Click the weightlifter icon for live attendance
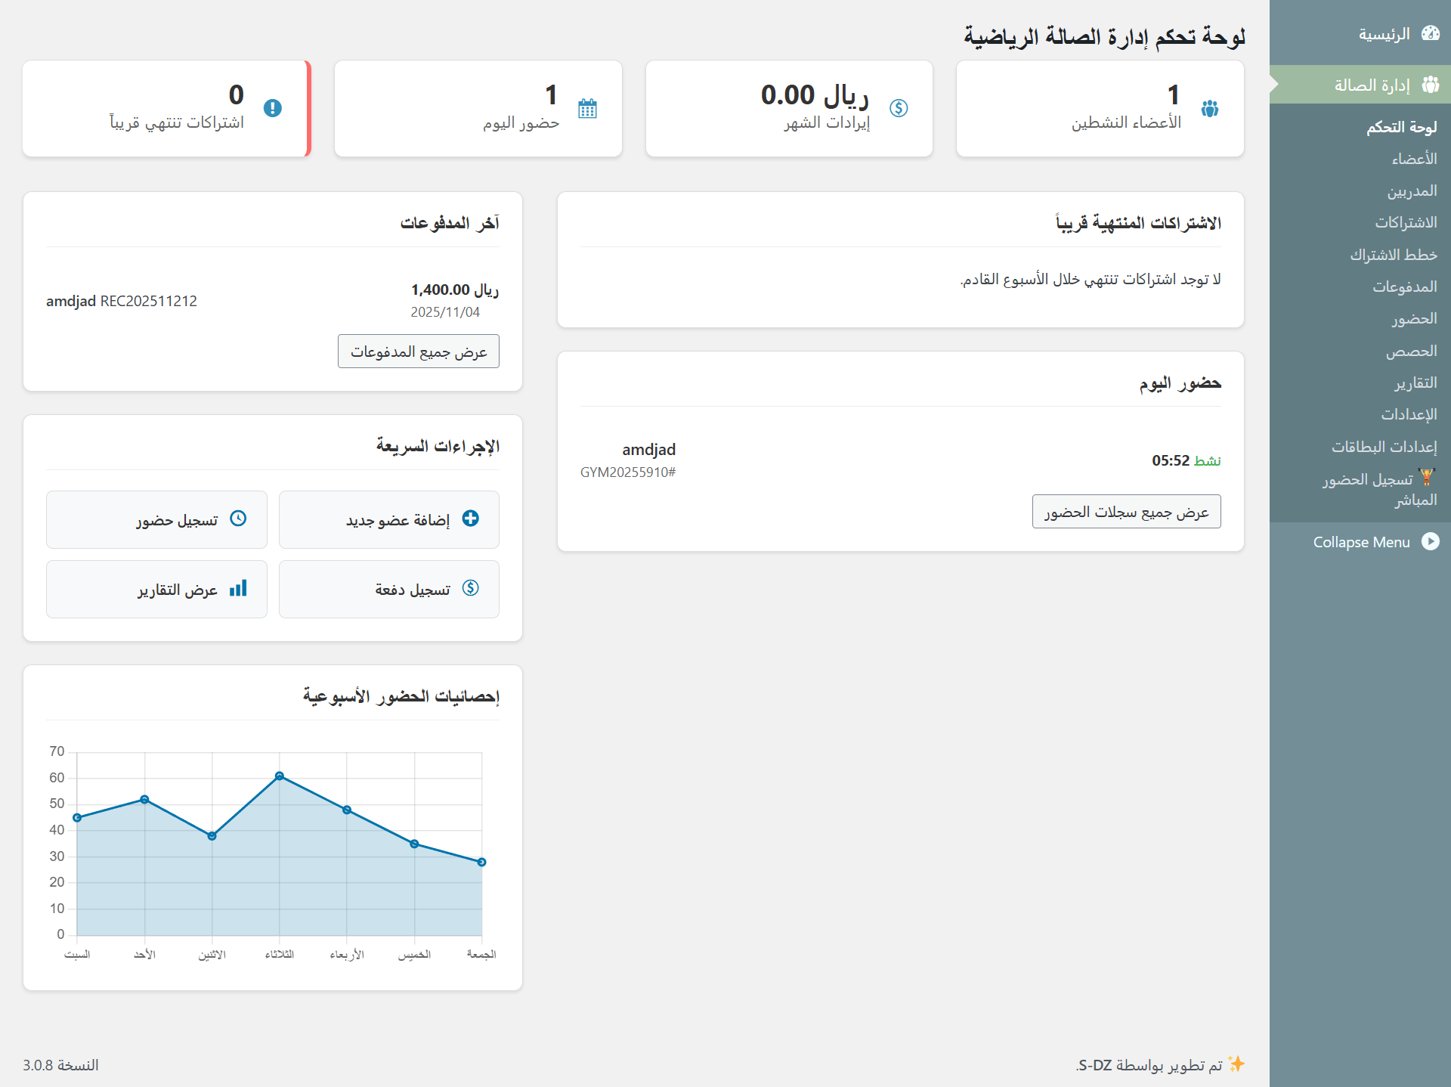 click(x=1426, y=477)
